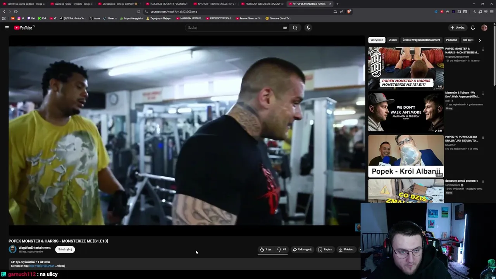Image resolution: width=496 pixels, height=279 pixels.
Task: Open the Female Giants vs. St... bookmark
Action: 248,18
